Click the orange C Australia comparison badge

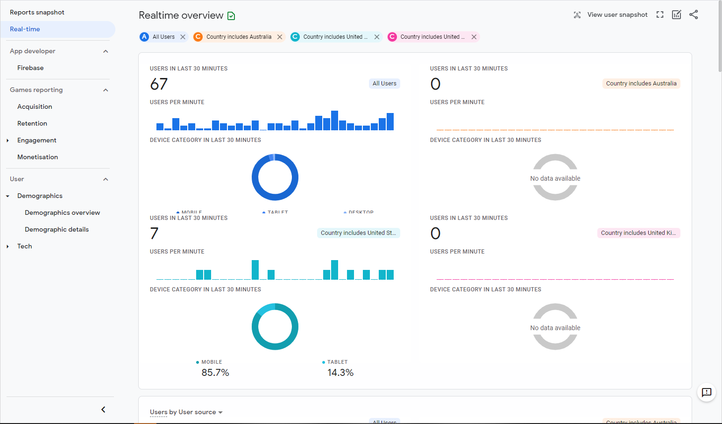[x=198, y=37]
